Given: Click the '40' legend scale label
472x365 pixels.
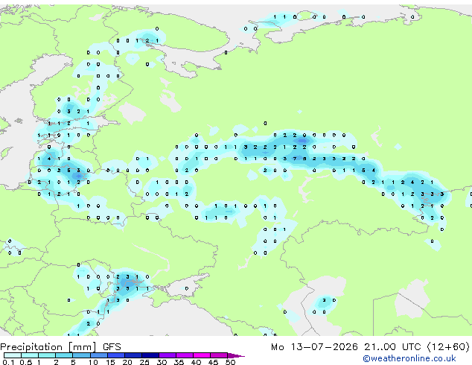Looking at the screenshot, I should pos(197,362).
